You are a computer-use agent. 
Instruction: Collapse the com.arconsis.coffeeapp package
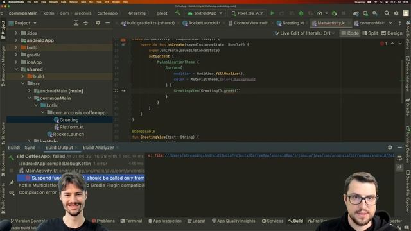[x=42, y=112]
